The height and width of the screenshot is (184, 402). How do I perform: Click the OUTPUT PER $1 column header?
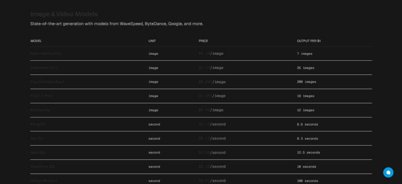[309, 41]
